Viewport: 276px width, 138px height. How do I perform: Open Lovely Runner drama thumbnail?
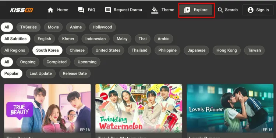(x=230, y=108)
